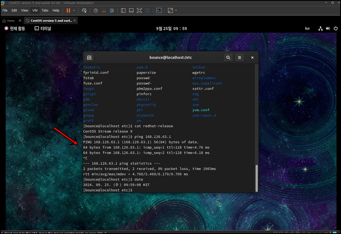
Task: Close the bounce@localhost terminal window
Action: (x=252, y=57)
